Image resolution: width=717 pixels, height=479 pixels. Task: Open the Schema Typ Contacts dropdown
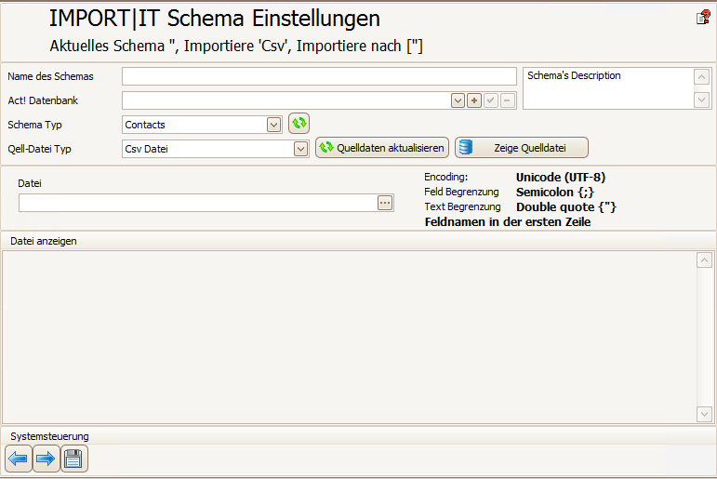pos(273,125)
